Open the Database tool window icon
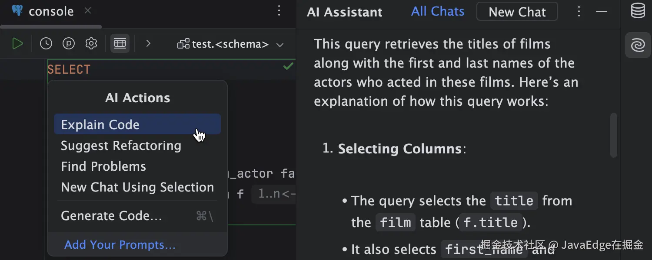The width and height of the screenshot is (652, 260). pyautogui.click(x=638, y=11)
